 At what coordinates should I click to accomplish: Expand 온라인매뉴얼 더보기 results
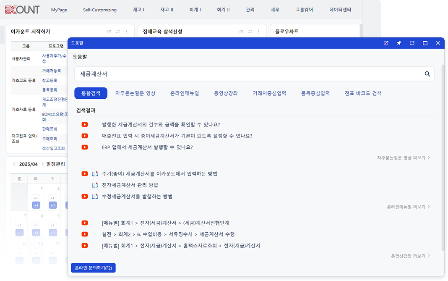pos(408,207)
